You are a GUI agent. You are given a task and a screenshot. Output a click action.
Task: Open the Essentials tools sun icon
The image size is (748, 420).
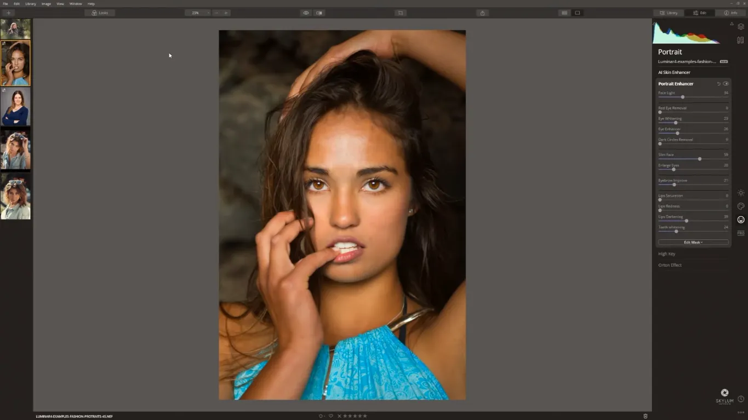[740, 193]
